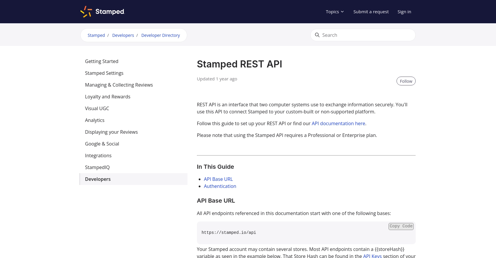Click the search magnifier icon
This screenshot has height=258, width=496.
(x=317, y=35)
